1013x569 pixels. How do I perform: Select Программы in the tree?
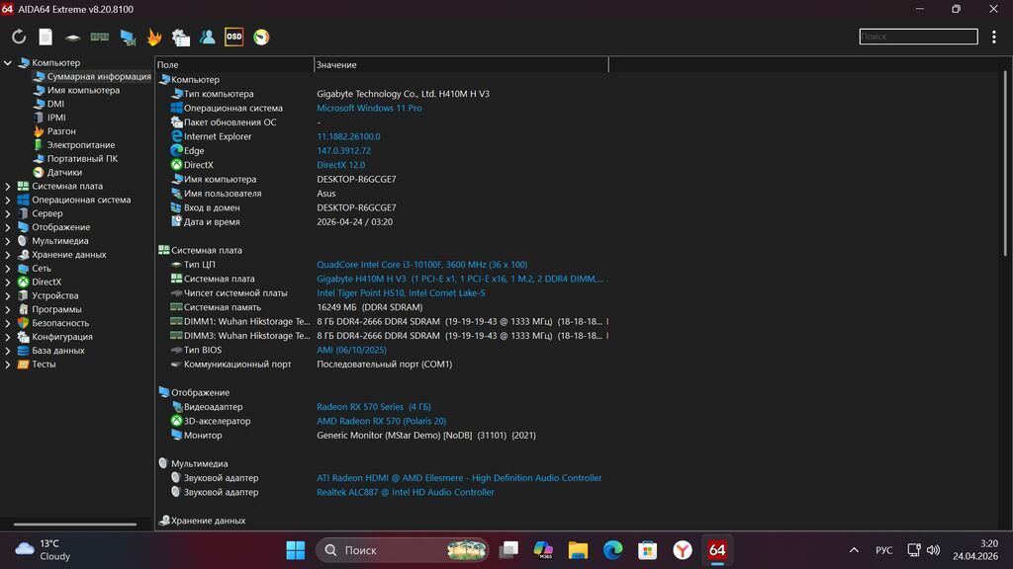coord(56,309)
